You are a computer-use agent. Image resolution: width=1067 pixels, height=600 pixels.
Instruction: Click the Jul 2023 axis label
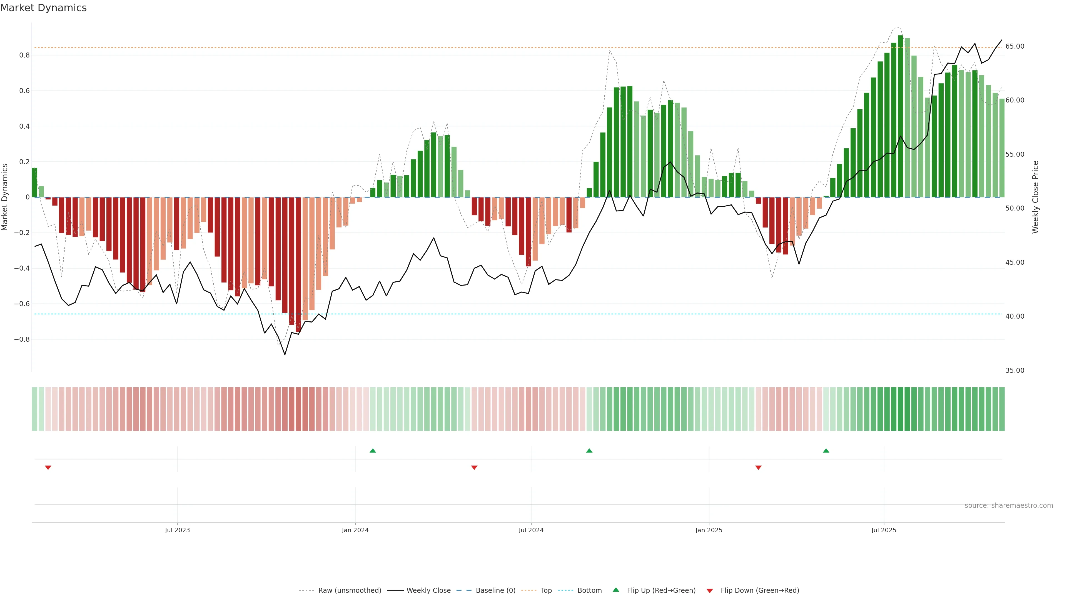(x=177, y=530)
